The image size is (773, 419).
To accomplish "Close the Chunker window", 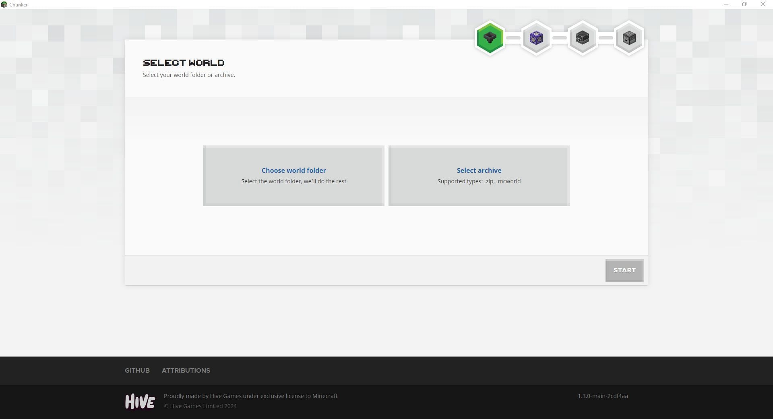I will [763, 4].
